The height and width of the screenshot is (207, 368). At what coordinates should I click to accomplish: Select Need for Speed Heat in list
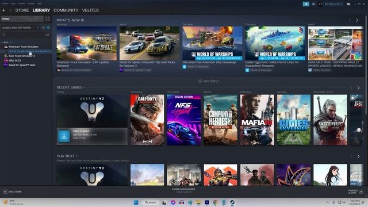[x=22, y=65]
